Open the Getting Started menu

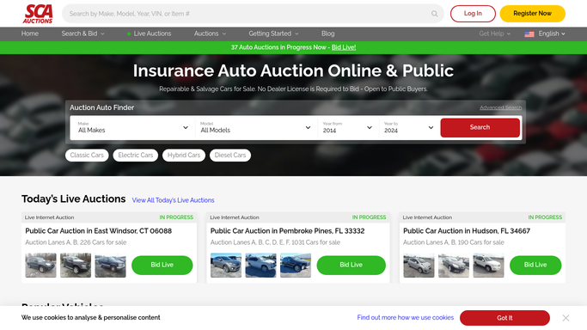pyautogui.click(x=273, y=34)
